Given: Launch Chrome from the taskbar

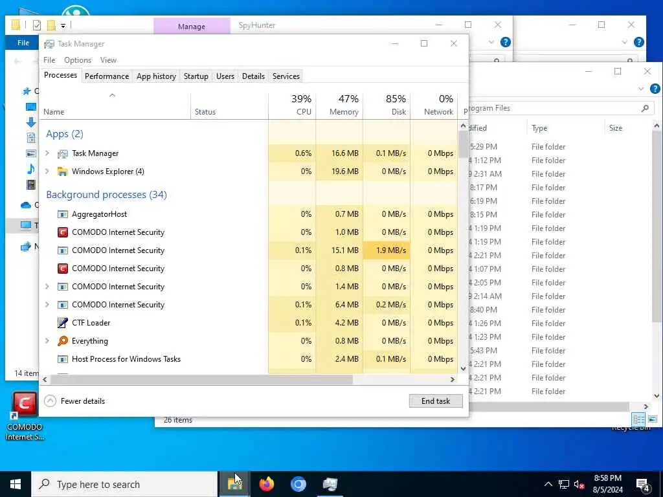Looking at the screenshot, I should [298, 484].
